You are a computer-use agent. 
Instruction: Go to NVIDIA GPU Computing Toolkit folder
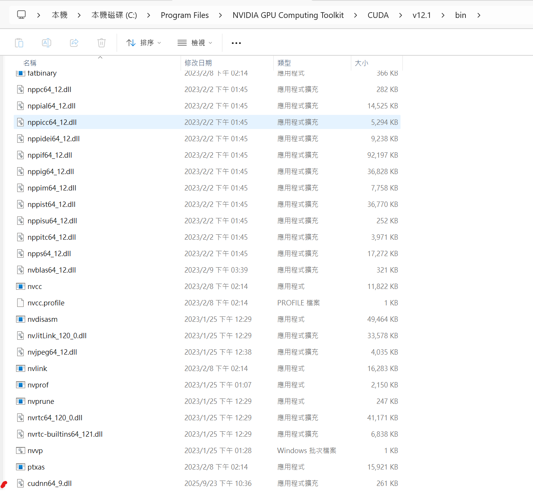[x=288, y=15]
